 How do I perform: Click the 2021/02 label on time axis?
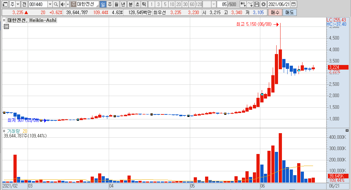(x=10, y=186)
